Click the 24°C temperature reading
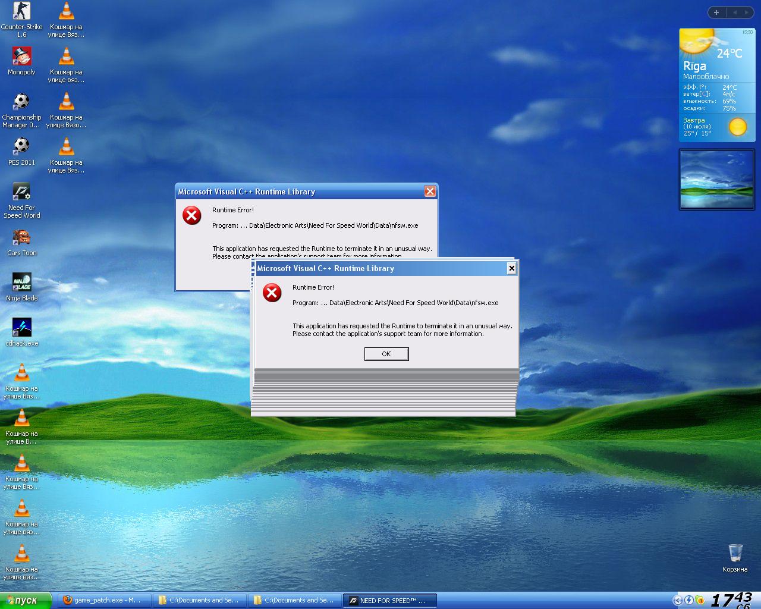761x609 pixels. (729, 53)
